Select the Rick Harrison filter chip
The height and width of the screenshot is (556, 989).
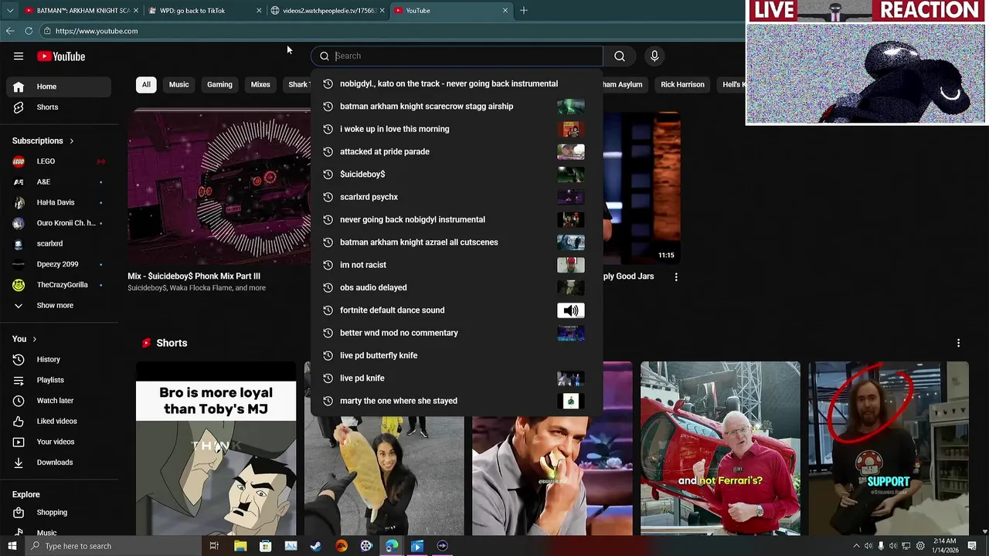tap(682, 84)
